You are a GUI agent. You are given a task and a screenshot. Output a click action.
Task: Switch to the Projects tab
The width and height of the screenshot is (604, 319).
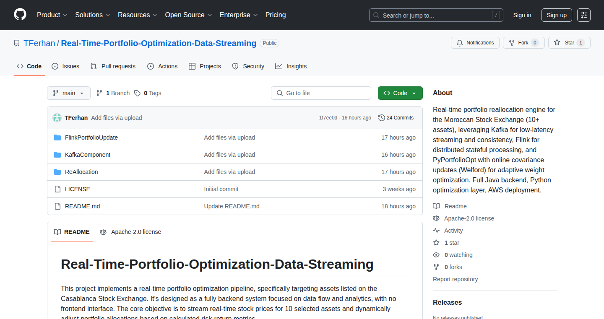(x=205, y=66)
